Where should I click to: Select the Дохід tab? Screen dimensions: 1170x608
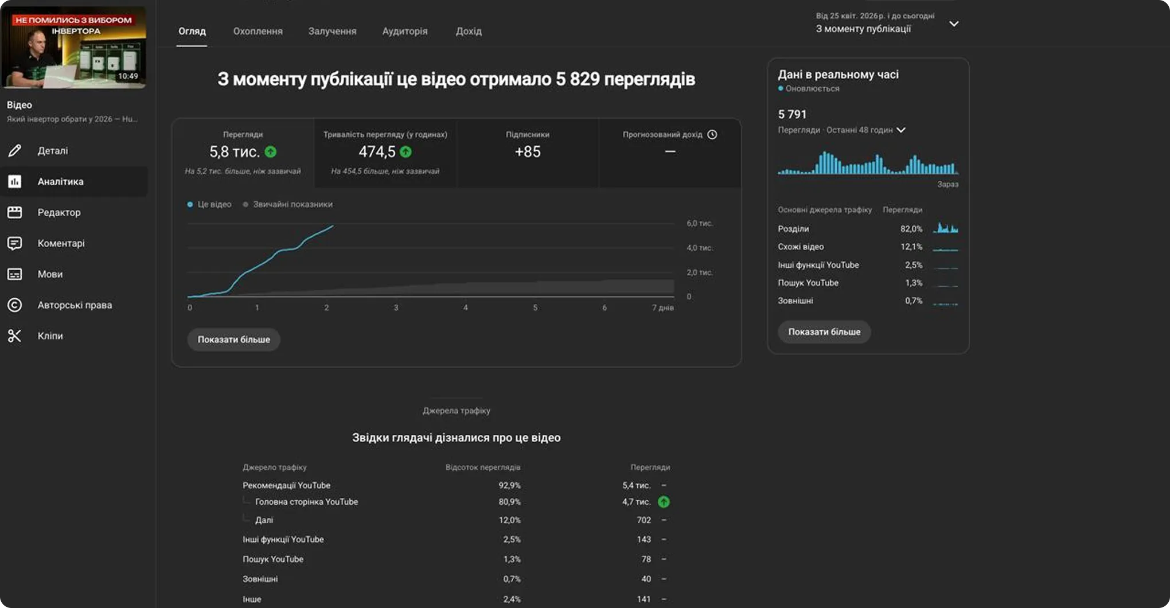pos(469,32)
